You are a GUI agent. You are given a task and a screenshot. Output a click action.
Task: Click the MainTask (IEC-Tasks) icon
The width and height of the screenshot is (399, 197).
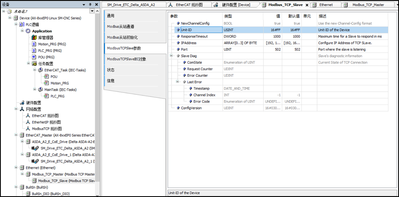click(40, 90)
